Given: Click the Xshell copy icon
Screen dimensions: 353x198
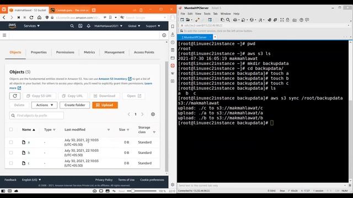Looking at the screenshot, I should click(x=222, y=20).
